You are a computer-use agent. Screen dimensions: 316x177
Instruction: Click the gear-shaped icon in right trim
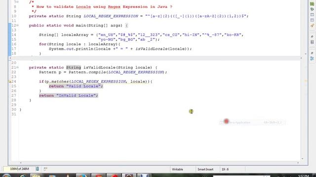(x=312, y=9)
